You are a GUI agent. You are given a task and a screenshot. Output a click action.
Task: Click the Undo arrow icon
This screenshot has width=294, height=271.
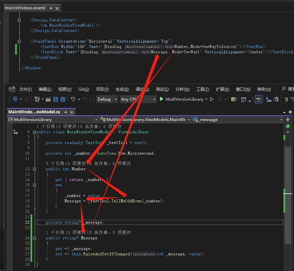point(73,99)
